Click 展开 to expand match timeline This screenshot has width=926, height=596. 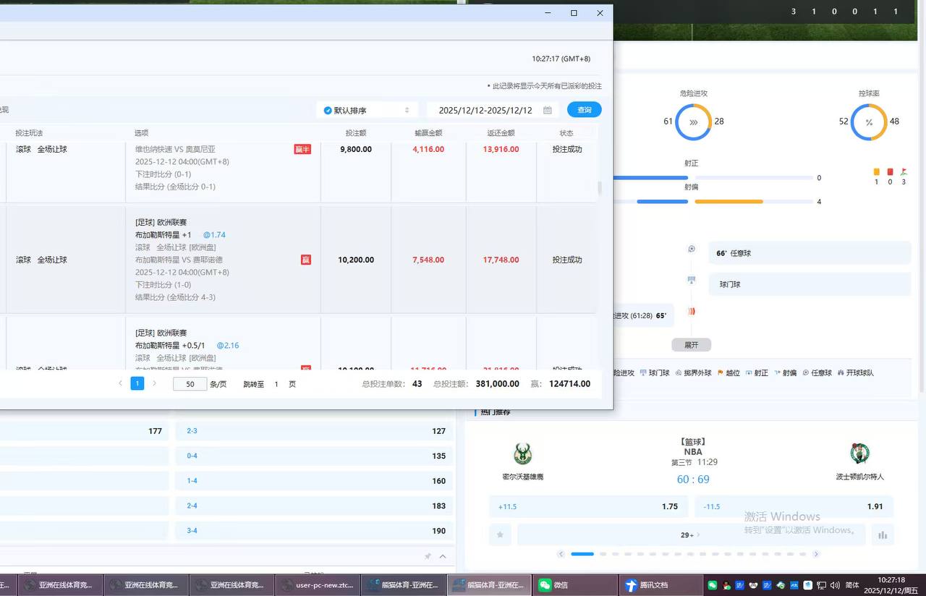pyautogui.click(x=691, y=345)
